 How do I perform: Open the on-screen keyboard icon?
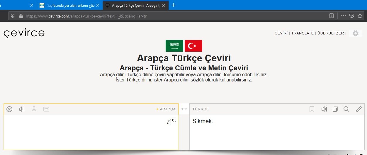[46, 109]
